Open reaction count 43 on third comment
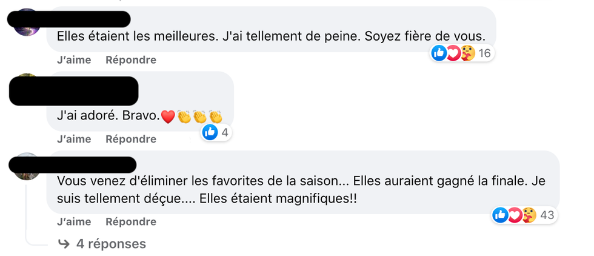The height and width of the screenshot is (256, 594). pos(547,215)
